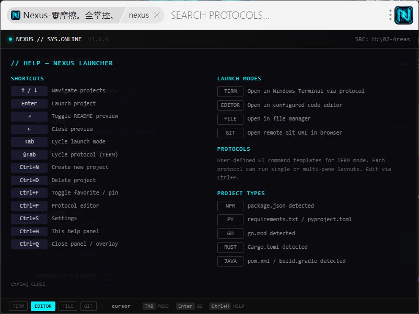Switch to TERM mode in the bottom bar
419x314 pixels.
[19, 306]
